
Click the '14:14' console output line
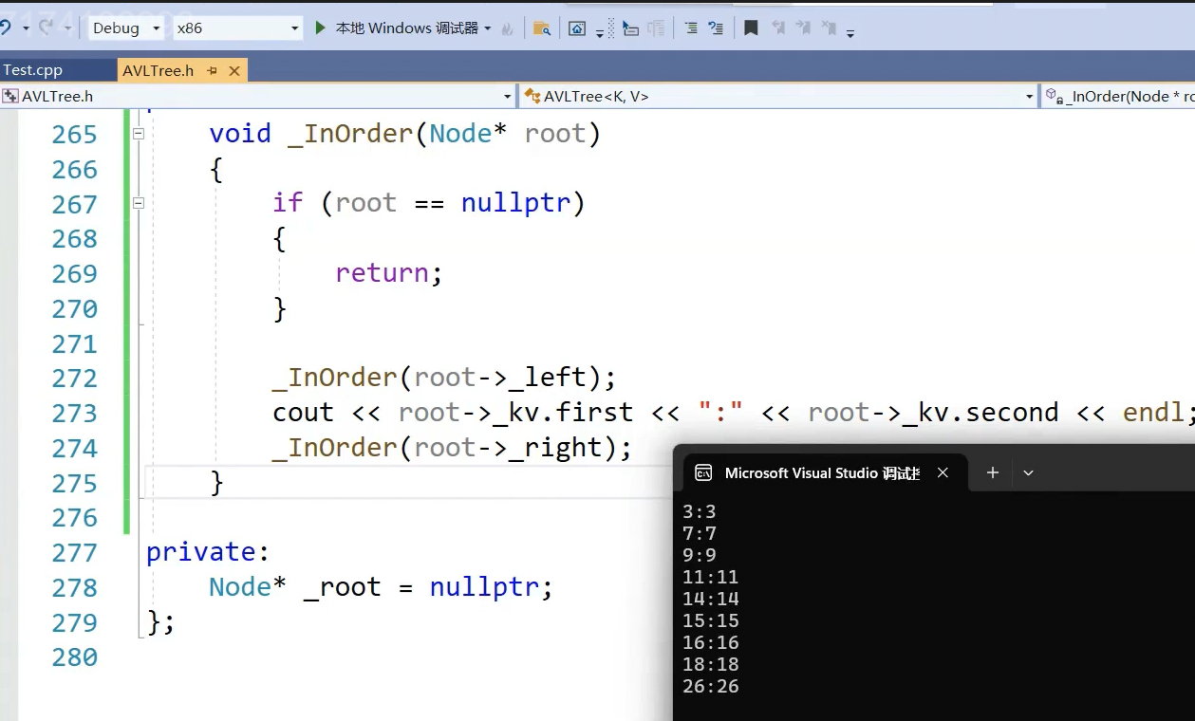click(x=710, y=599)
